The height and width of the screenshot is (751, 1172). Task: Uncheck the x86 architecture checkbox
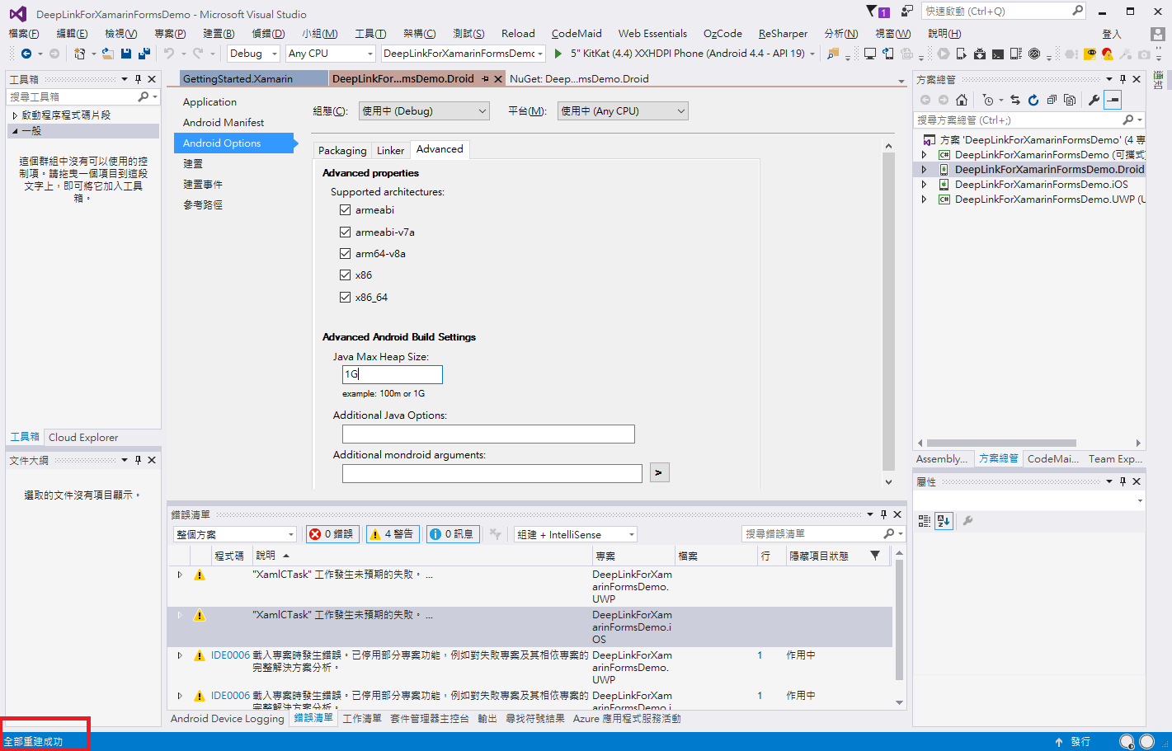click(x=345, y=275)
